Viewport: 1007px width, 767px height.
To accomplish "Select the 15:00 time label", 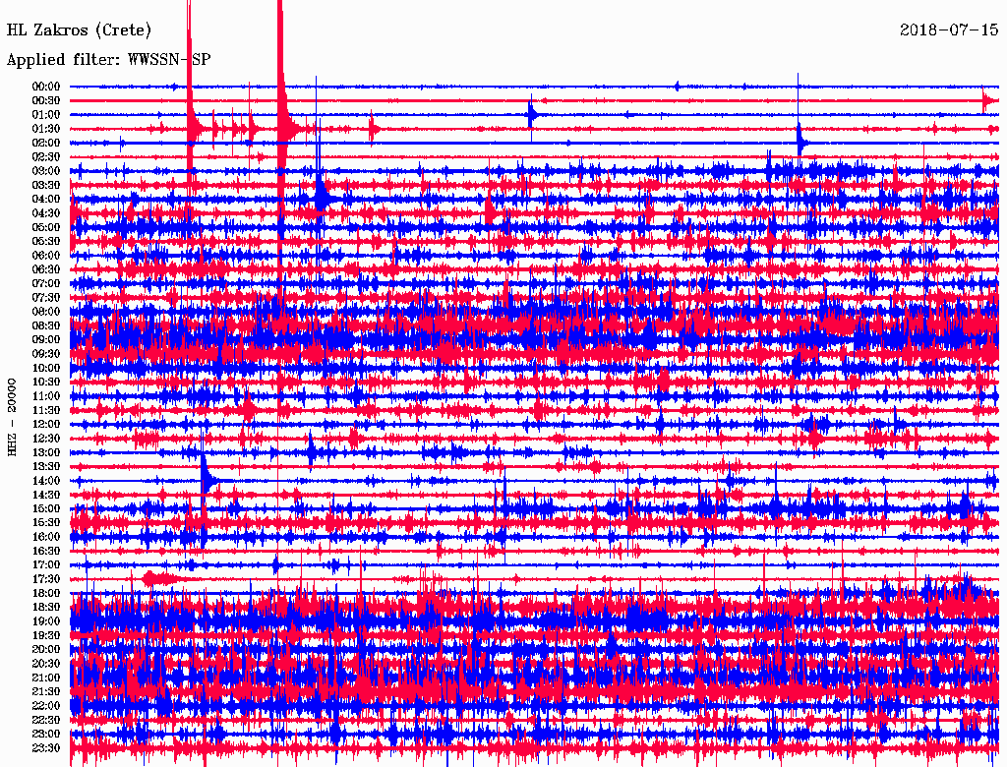I will (46, 508).
